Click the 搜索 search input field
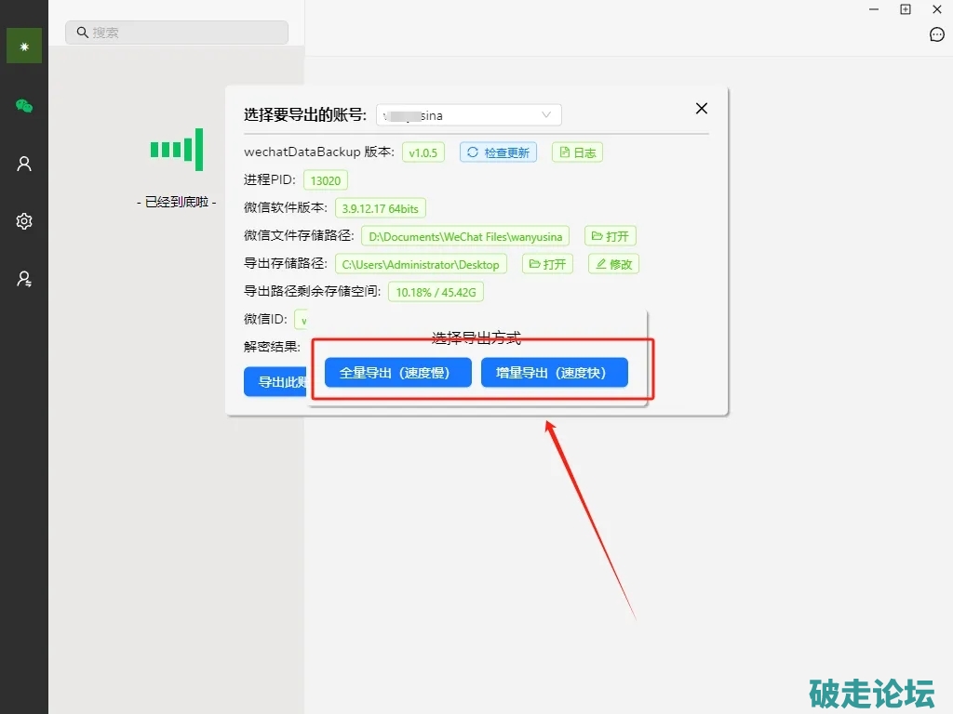Image resolution: width=953 pixels, height=714 pixels. click(177, 33)
